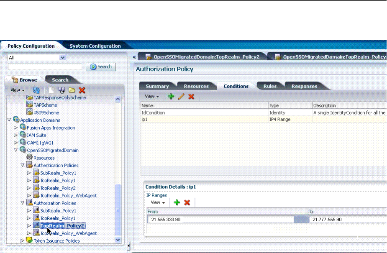387x253 pixels.
Task: Open the View menu in Conditions toolbar
Action: pos(151,97)
